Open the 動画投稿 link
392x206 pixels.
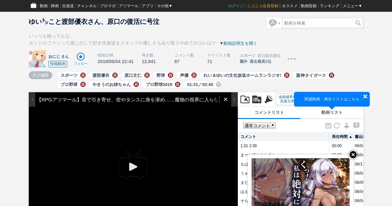tap(309, 6)
